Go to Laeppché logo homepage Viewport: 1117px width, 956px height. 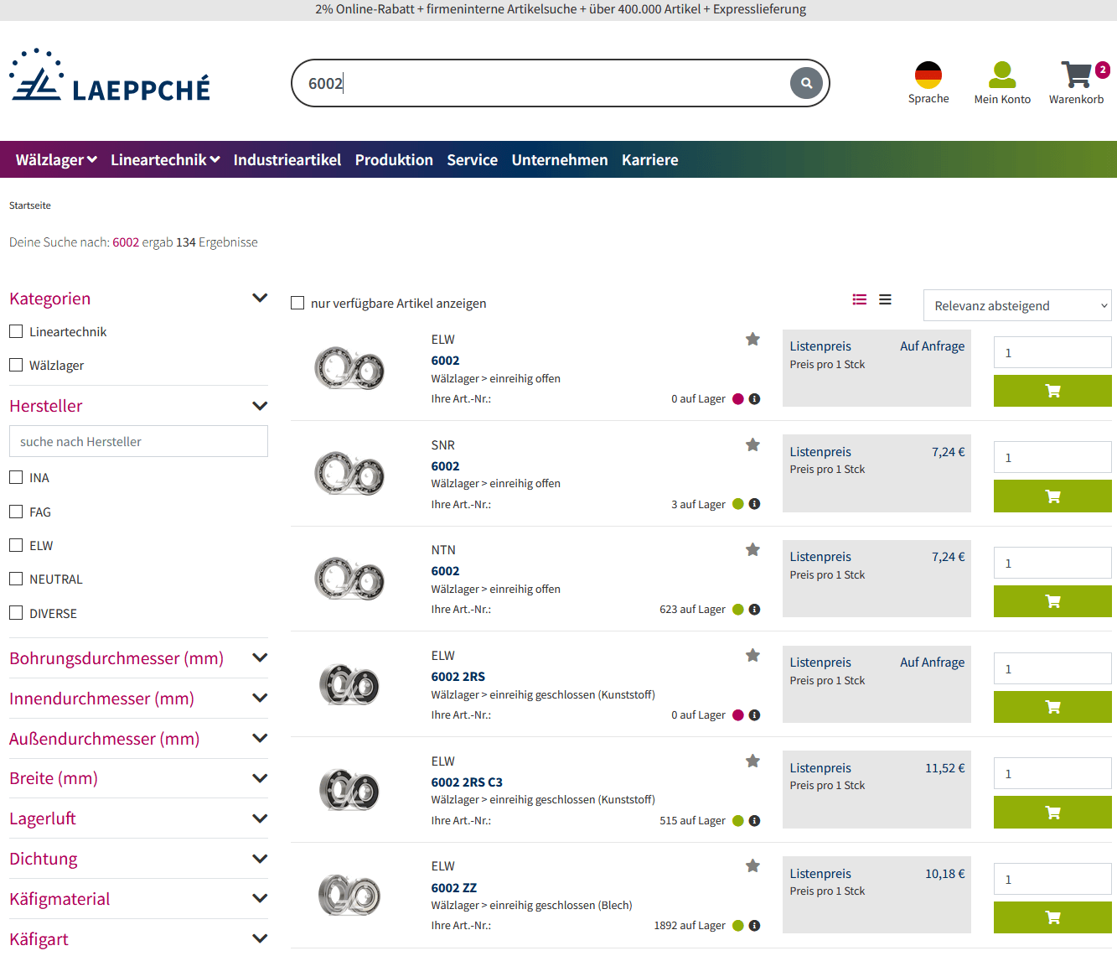tap(110, 75)
